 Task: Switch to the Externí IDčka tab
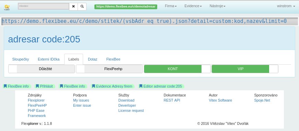point(49,59)
